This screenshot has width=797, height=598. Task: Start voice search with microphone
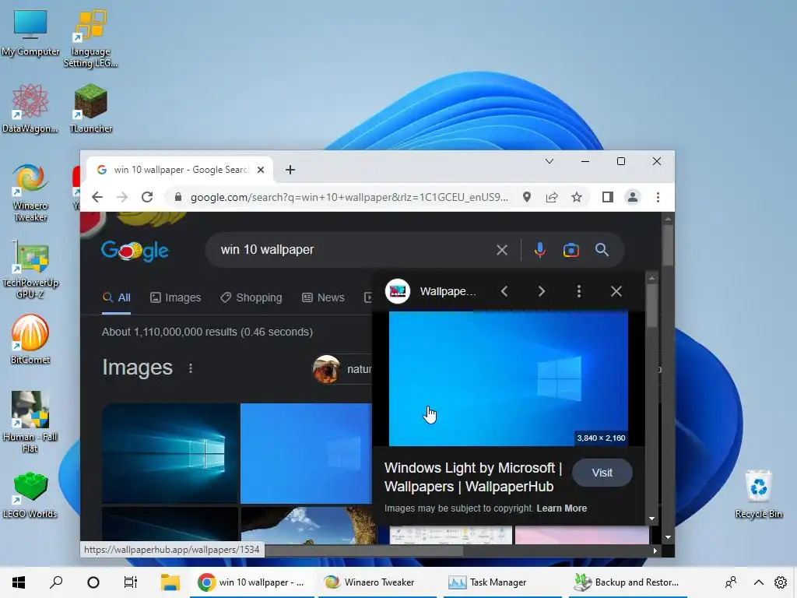click(x=540, y=250)
